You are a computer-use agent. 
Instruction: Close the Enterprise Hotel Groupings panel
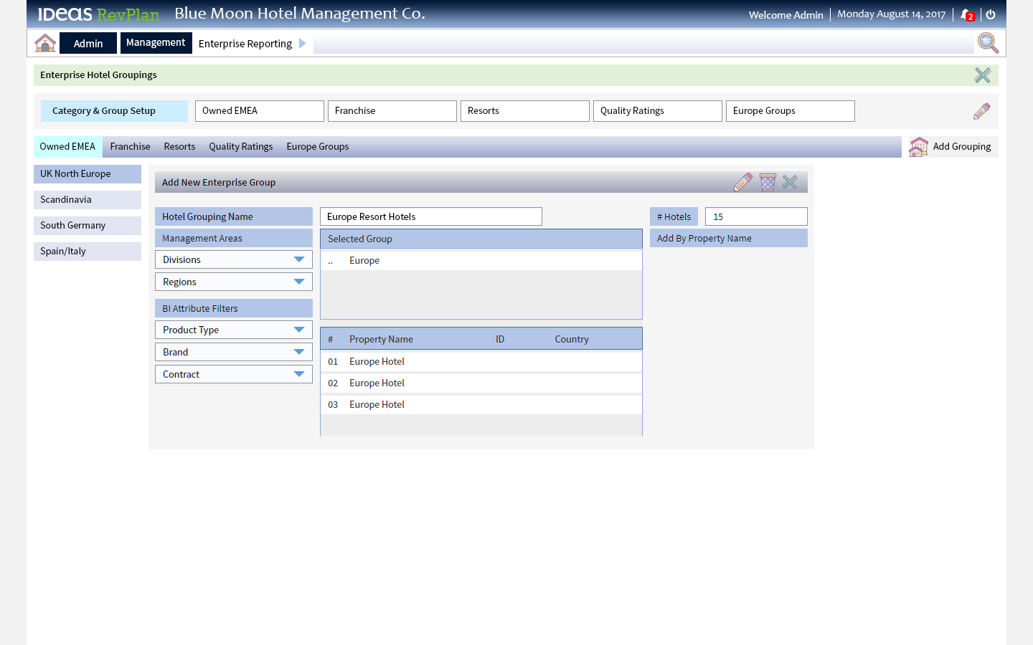click(982, 75)
